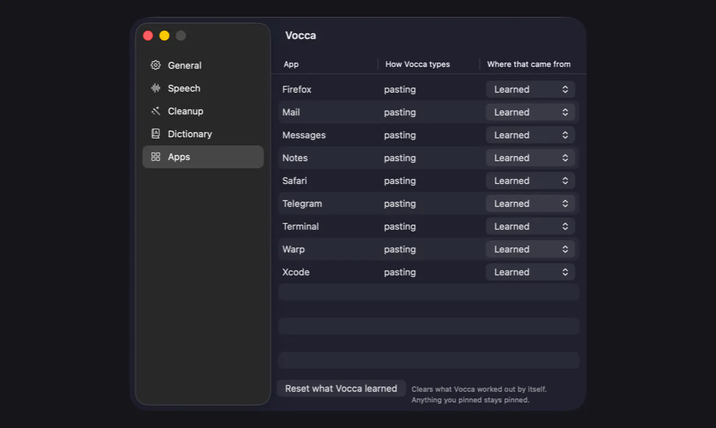Go to the Cleanup section
Screen dimensions: 716x428
pos(203,111)
